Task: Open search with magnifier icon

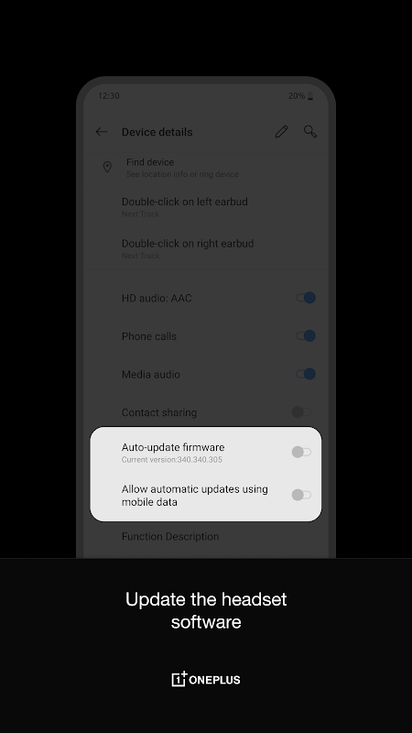Action: coord(310,131)
